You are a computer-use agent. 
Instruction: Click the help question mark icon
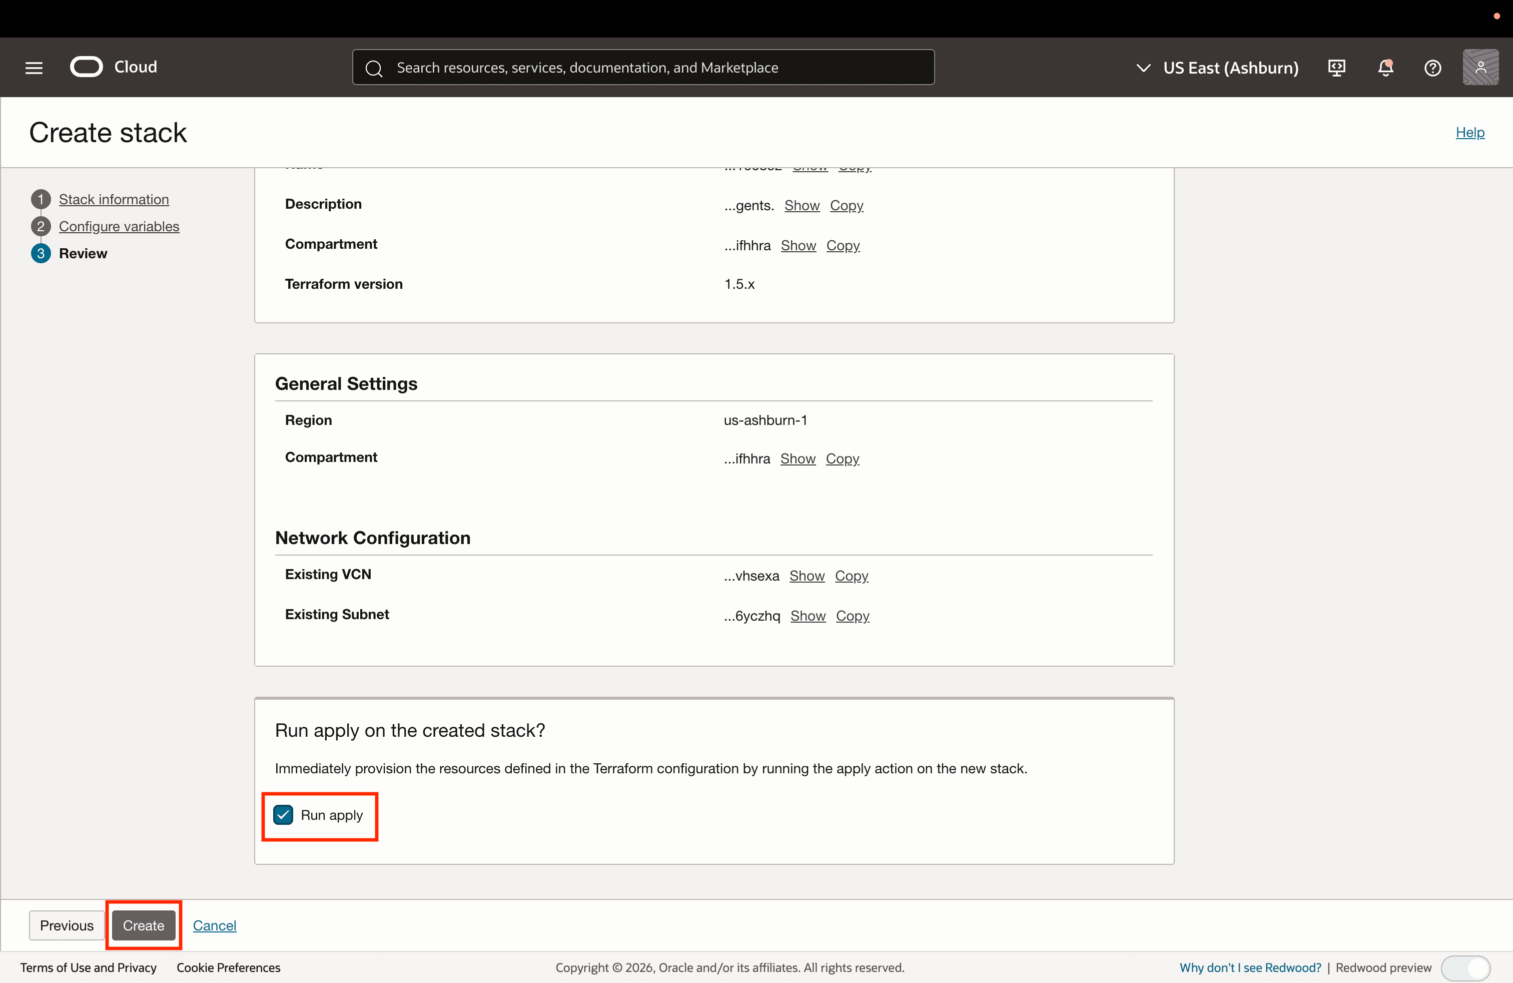pos(1432,68)
